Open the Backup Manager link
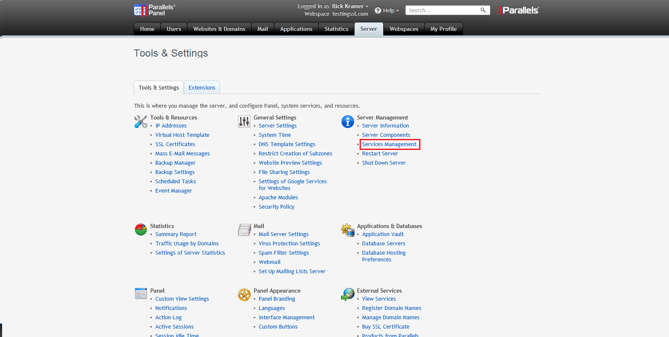 (x=175, y=163)
